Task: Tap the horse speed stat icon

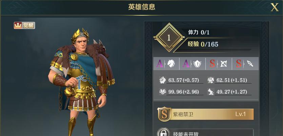Action: coord(210,92)
